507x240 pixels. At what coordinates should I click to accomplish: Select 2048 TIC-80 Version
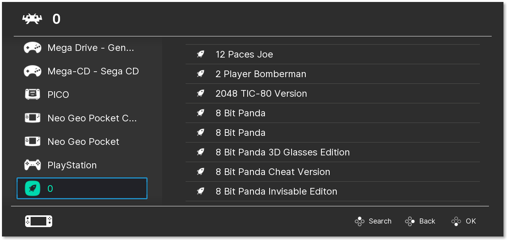(261, 93)
